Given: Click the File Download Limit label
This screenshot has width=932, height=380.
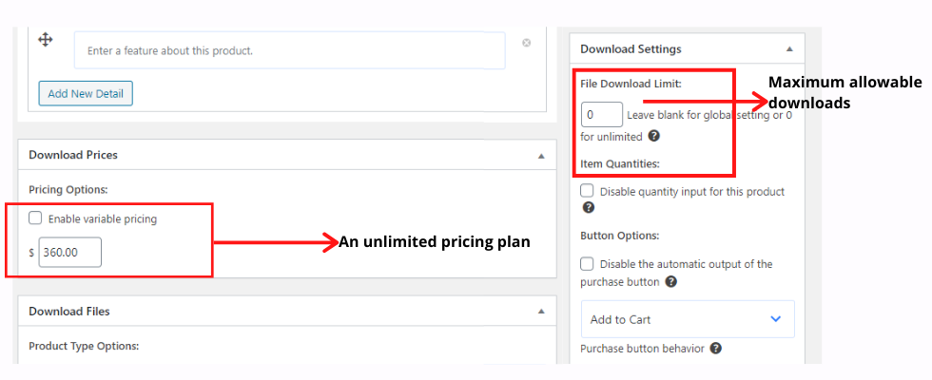Looking at the screenshot, I should pos(631,84).
